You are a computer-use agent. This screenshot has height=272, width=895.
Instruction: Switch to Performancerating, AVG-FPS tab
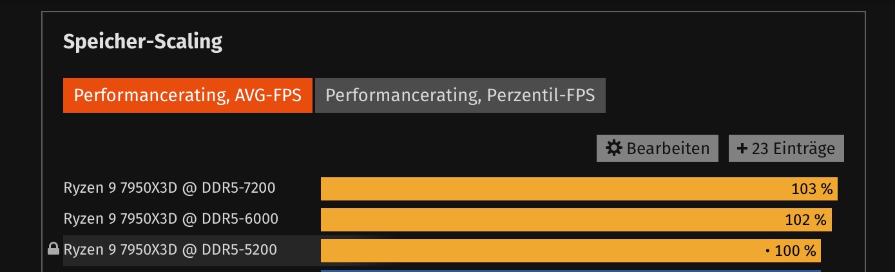[x=188, y=95]
